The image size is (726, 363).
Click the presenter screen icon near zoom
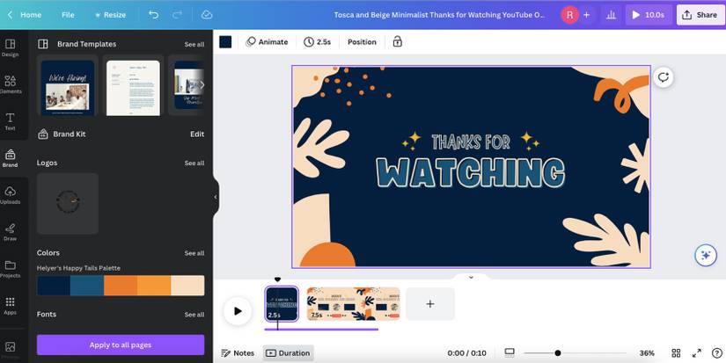tap(510, 353)
